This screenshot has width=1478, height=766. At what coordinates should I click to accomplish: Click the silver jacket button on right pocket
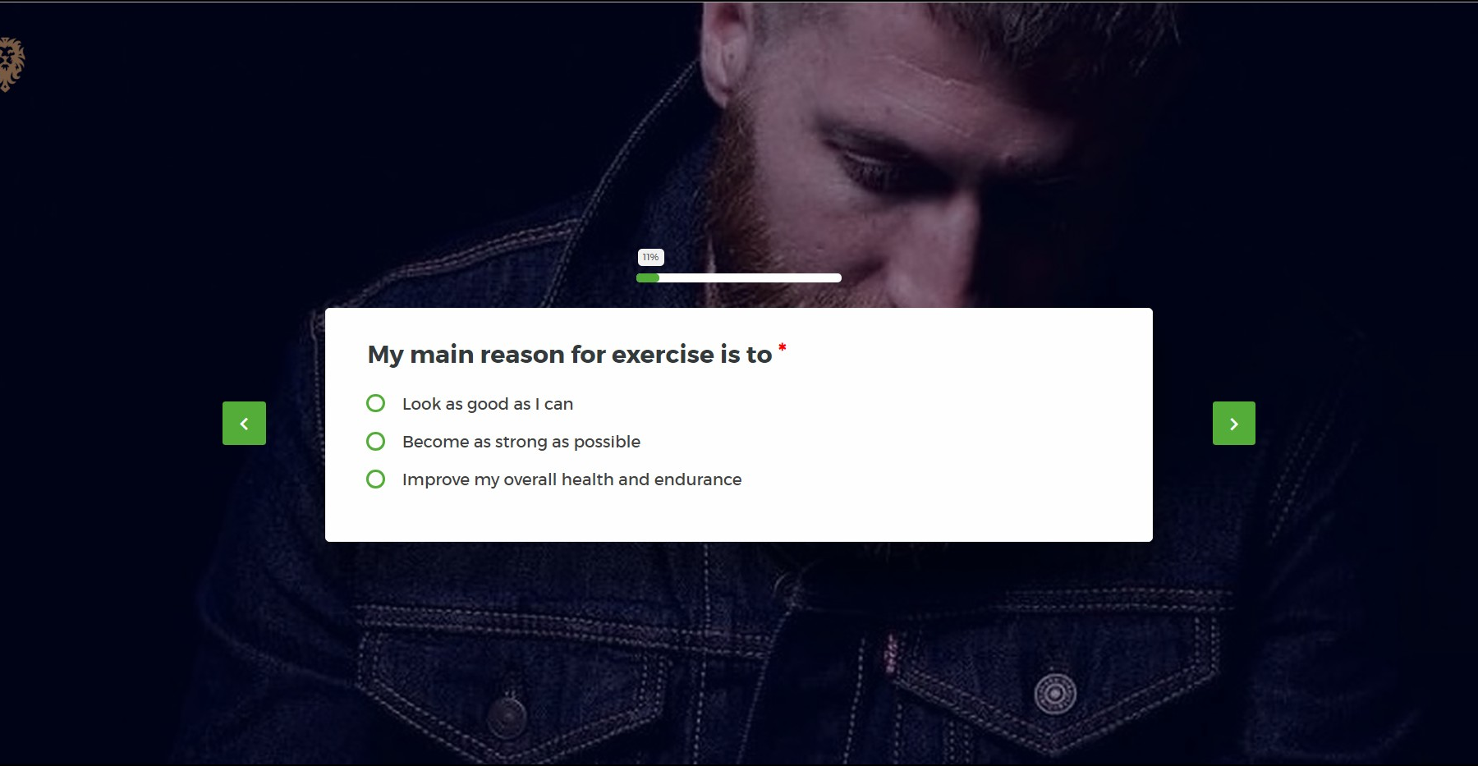coord(1055,695)
